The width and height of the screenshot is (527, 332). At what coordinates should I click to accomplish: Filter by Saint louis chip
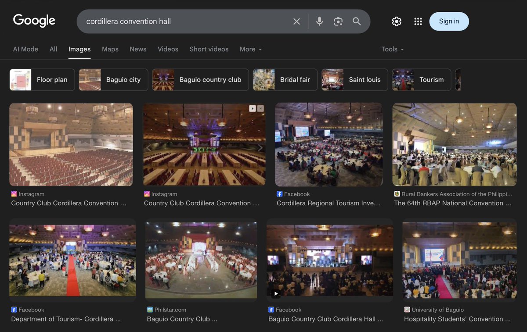[x=354, y=80]
